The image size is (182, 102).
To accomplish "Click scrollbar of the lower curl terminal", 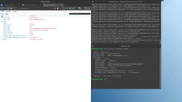I will coord(160,68).
